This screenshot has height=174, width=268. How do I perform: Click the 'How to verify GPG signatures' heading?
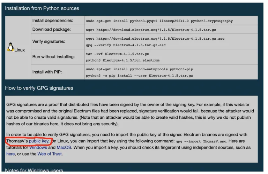[39, 88]
